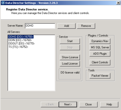Open the ADO Plugin configuration
The height and width of the screenshot is (110, 121).
pyautogui.click(x=100, y=54)
